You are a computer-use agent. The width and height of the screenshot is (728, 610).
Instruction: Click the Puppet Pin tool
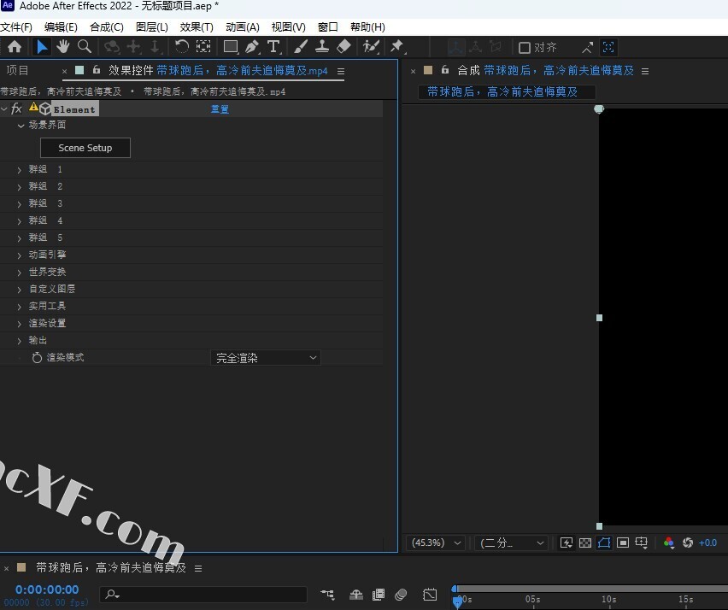pyautogui.click(x=397, y=47)
